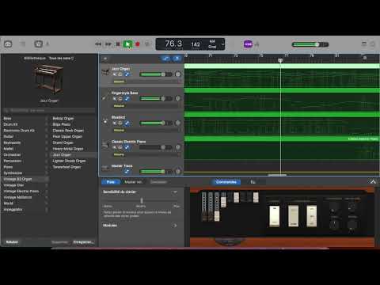Viewport: 380px width, 285px height.
Task: Mute the Jazz Organ track
Action: click(115, 74)
